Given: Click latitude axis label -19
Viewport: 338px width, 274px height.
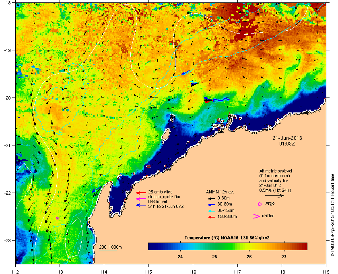Looking at the screenshot, I should pos(7,50).
